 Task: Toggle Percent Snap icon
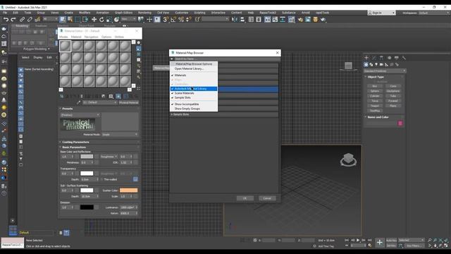(181, 20)
